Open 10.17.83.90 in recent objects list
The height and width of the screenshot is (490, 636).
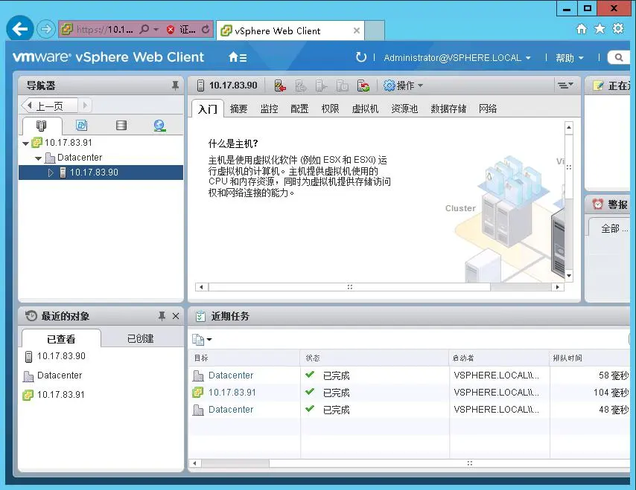tap(61, 356)
